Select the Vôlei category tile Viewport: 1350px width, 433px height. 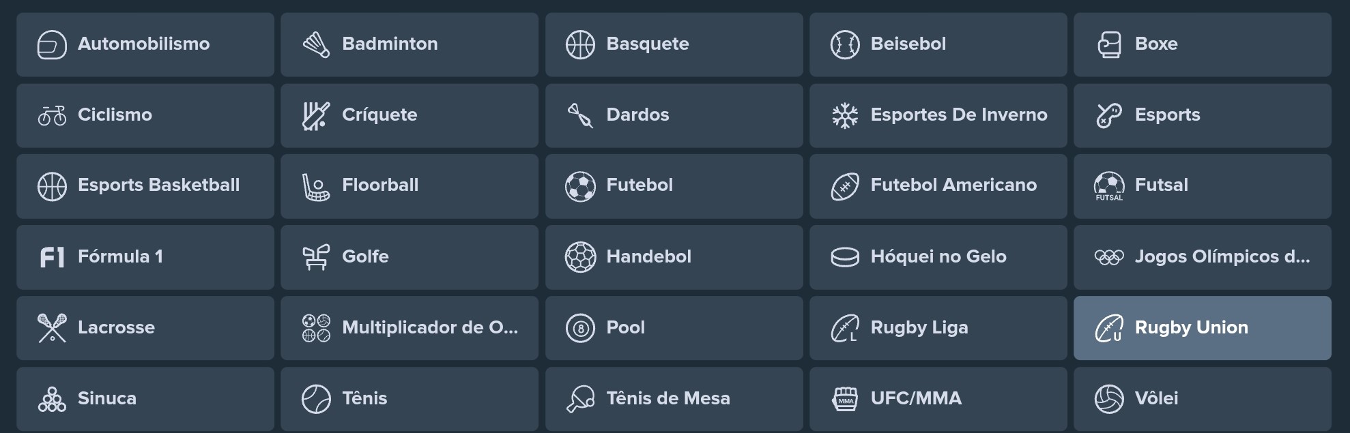click(x=1203, y=398)
